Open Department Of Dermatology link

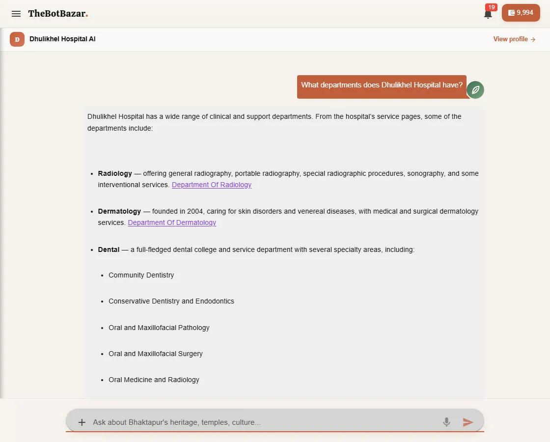click(172, 223)
